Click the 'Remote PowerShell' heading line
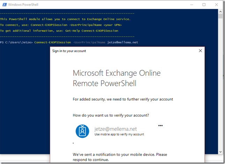225x164 pixels. point(104,83)
